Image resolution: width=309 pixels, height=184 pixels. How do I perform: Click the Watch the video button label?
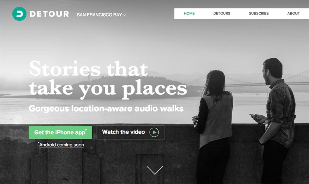tap(123, 132)
